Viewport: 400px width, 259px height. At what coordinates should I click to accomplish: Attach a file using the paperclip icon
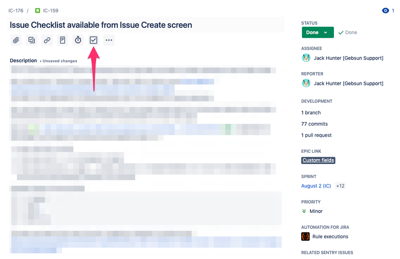point(16,40)
